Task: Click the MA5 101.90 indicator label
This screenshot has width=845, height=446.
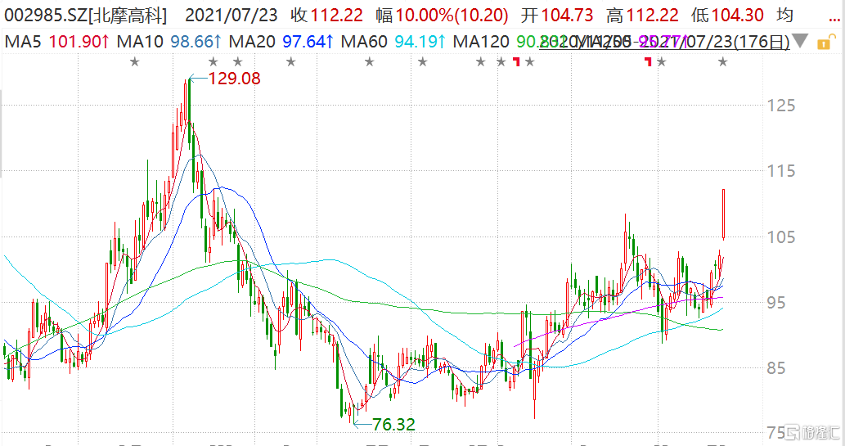Action: [57, 41]
